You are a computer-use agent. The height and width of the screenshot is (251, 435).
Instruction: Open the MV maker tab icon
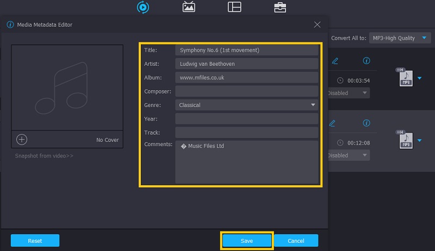pyautogui.click(x=189, y=7)
